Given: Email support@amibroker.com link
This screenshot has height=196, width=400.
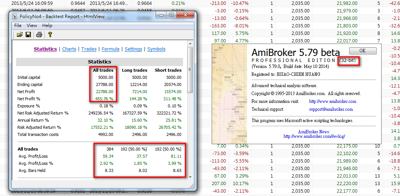Looking at the screenshot, I should [x=331, y=109].
